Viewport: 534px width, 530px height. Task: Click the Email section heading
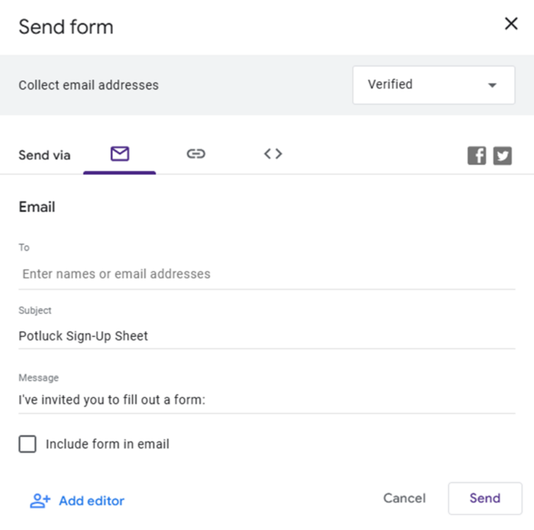pos(37,207)
